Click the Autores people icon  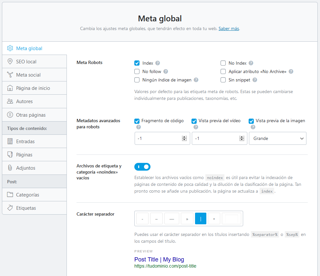click(10, 101)
